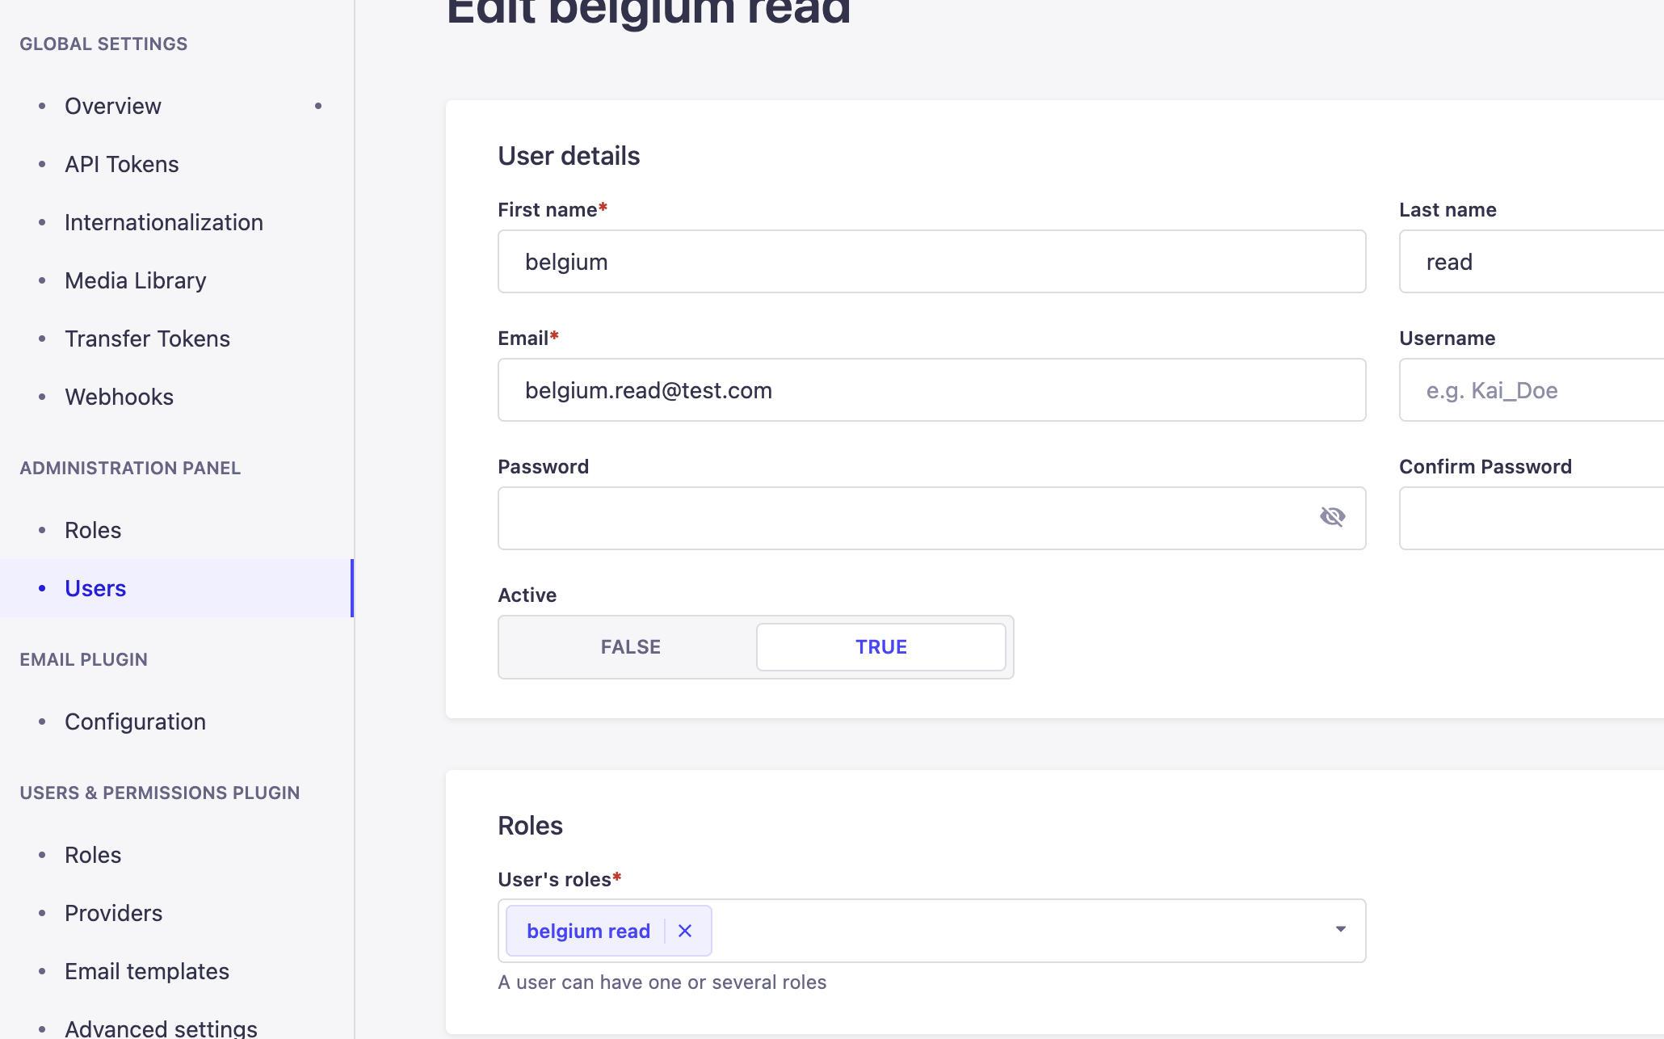The width and height of the screenshot is (1664, 1039).
Task: Open the Transfer Tokens section
Action: tap(147, 338)
